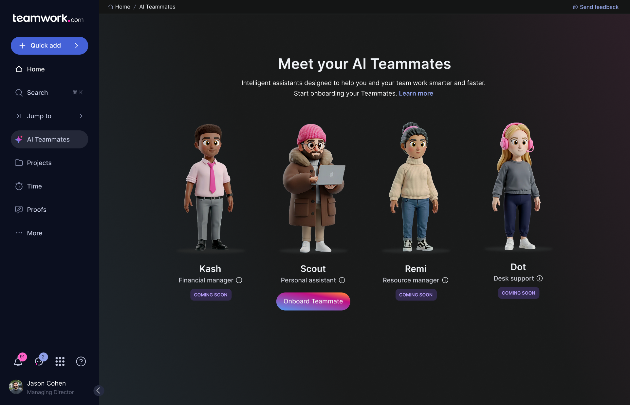Click the Home breadcrumb

(x=122, y=7)
